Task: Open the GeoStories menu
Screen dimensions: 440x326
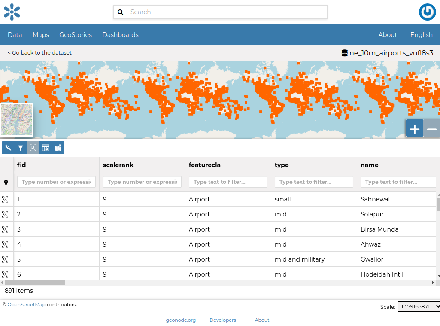Action: [x=76, y=34]
